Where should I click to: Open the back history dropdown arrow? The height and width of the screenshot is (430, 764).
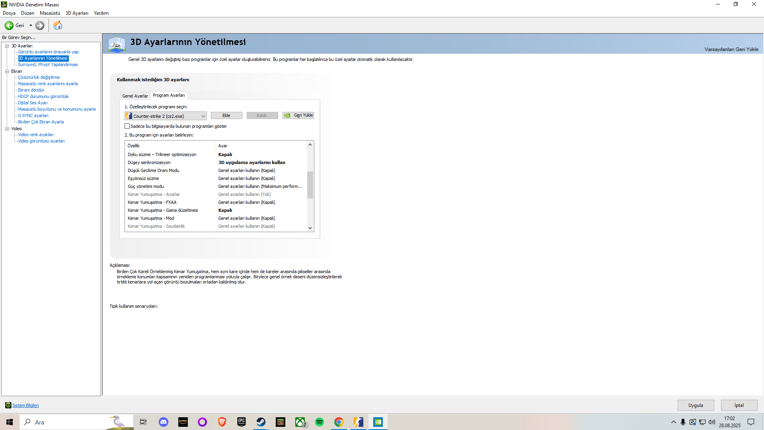31,25
